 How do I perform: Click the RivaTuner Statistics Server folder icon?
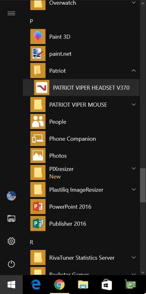(38, 258)
